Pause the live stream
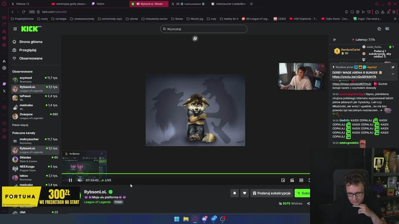Image resolution: width=399 pixels, height=224 pixels. click(70, 180)
